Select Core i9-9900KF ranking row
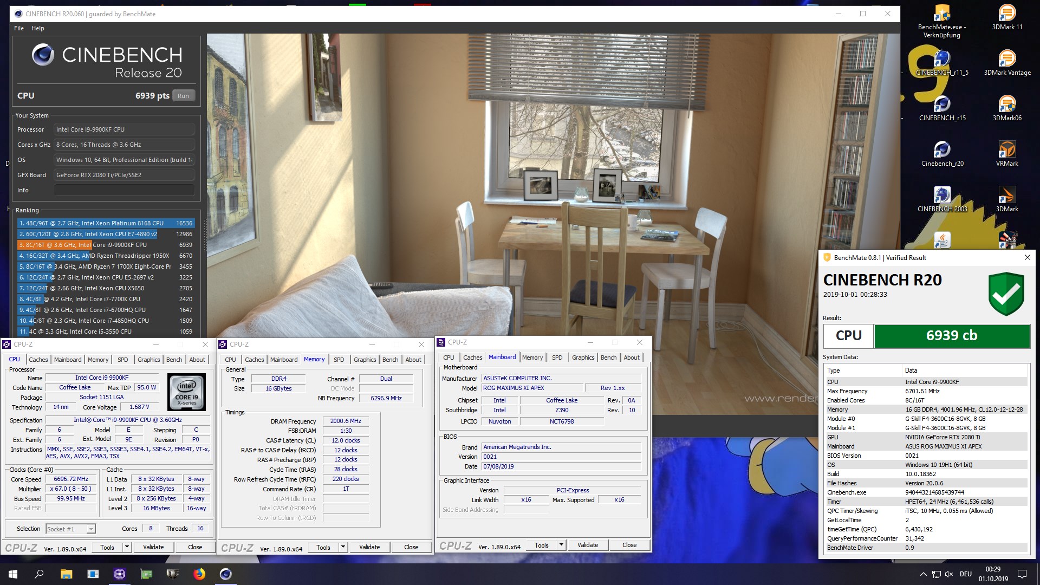1040x585 pixels. 106,245
